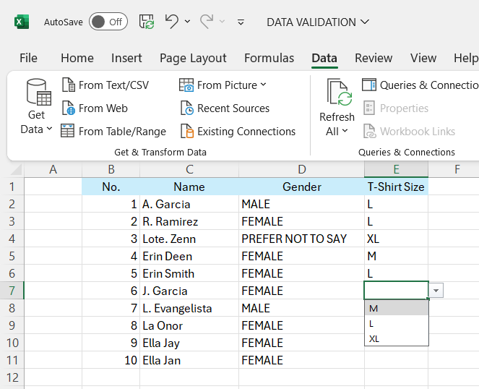Viewport: 479px width, 389px height.
Task: Click From Table/Range icon
Action: 69,132
